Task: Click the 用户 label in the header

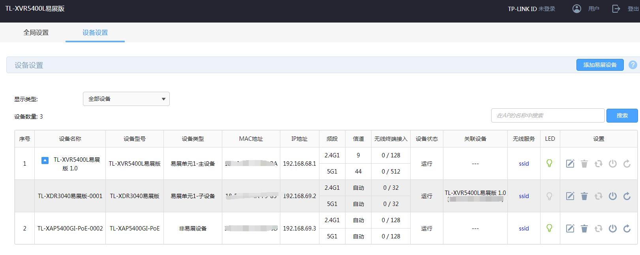Action: [x=594, y=9]
